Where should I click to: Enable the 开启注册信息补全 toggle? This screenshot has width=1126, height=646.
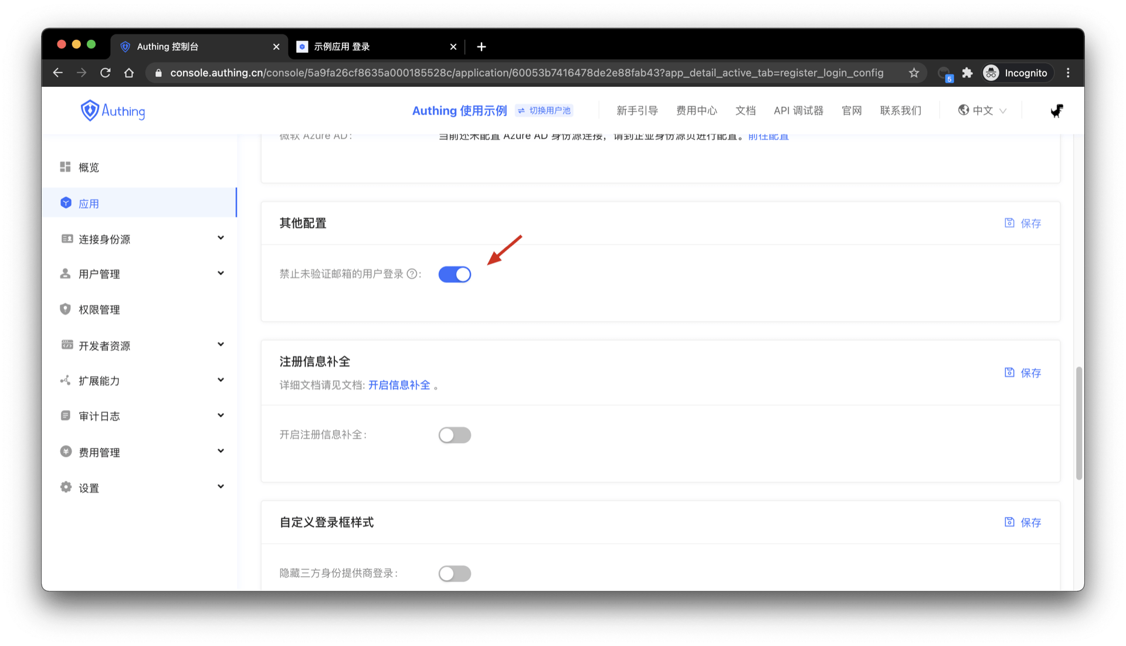point(455,435)
